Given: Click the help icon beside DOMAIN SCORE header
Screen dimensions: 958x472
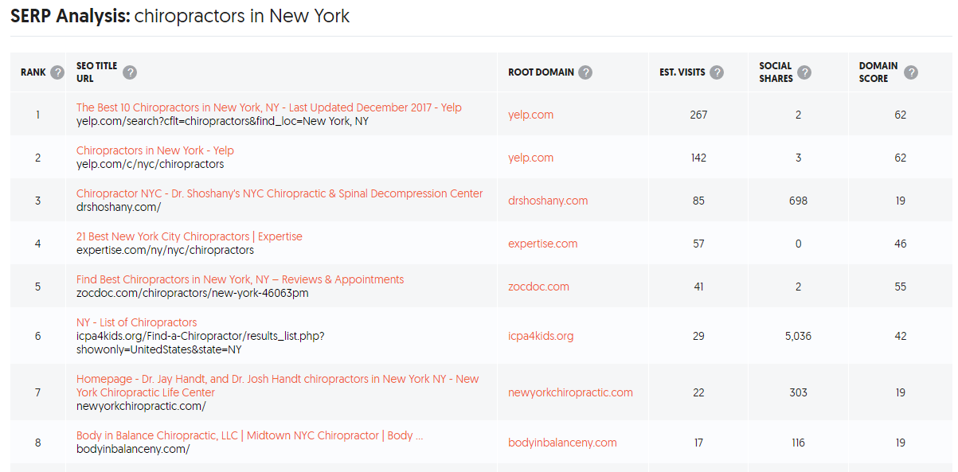Looking at the screenshot, I should (911, 72).
